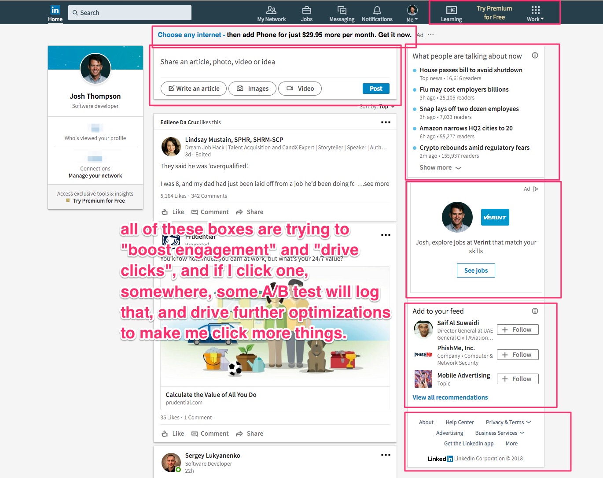The width and height of the screenshot is (603, 478).
Task: Follow the Mobile Advertising topic
Action: click(518, 379)
